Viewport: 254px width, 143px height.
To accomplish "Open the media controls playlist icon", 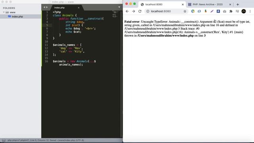I will [x=237, y=11].
